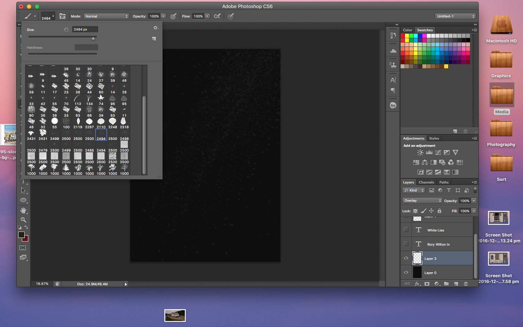Open the Kind filter dropdown
Viewport: 523px width, 327px height.
(x=413, y=190)
